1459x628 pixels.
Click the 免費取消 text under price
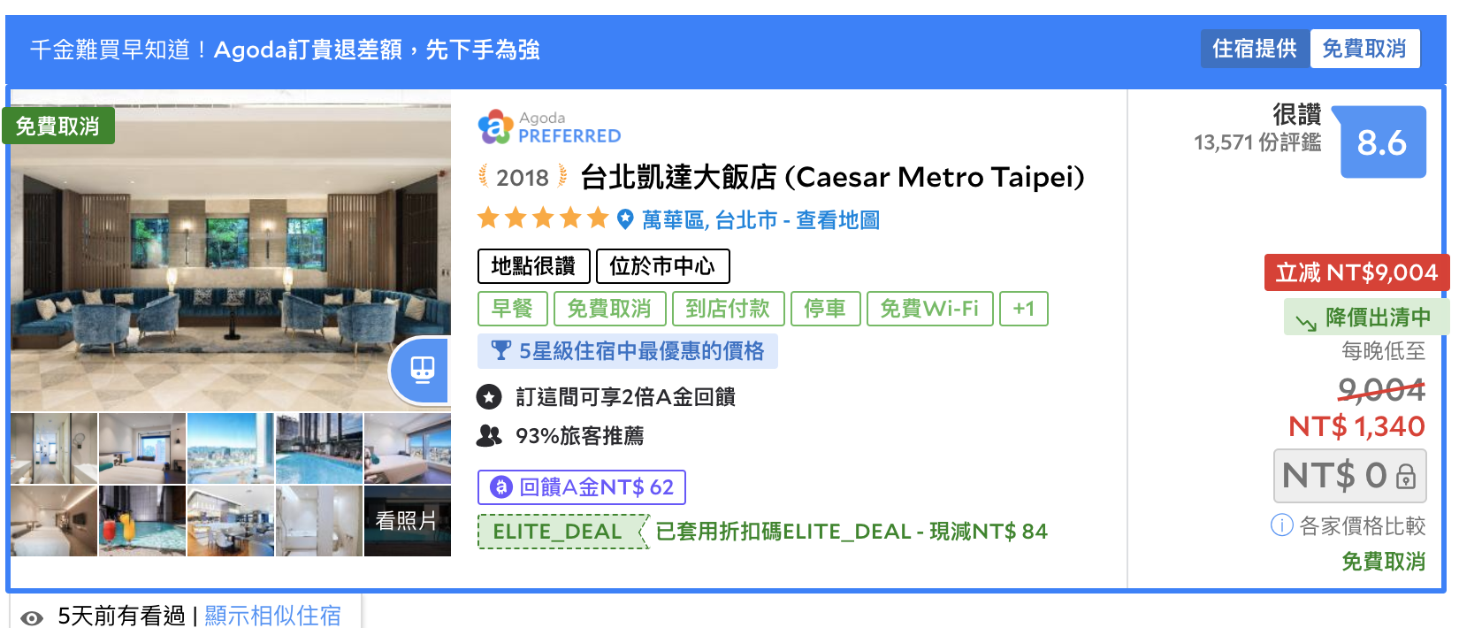coord(1384,562)
